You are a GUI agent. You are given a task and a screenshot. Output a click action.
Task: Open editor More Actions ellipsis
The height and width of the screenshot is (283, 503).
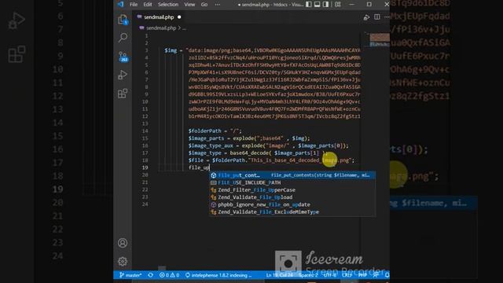click(387, 17)
